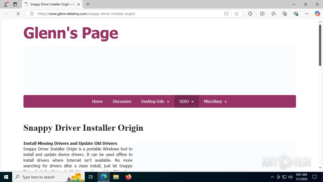Open the Desktop Info menu item
Viewport: 323px width, 182px height.
point(153,101)
